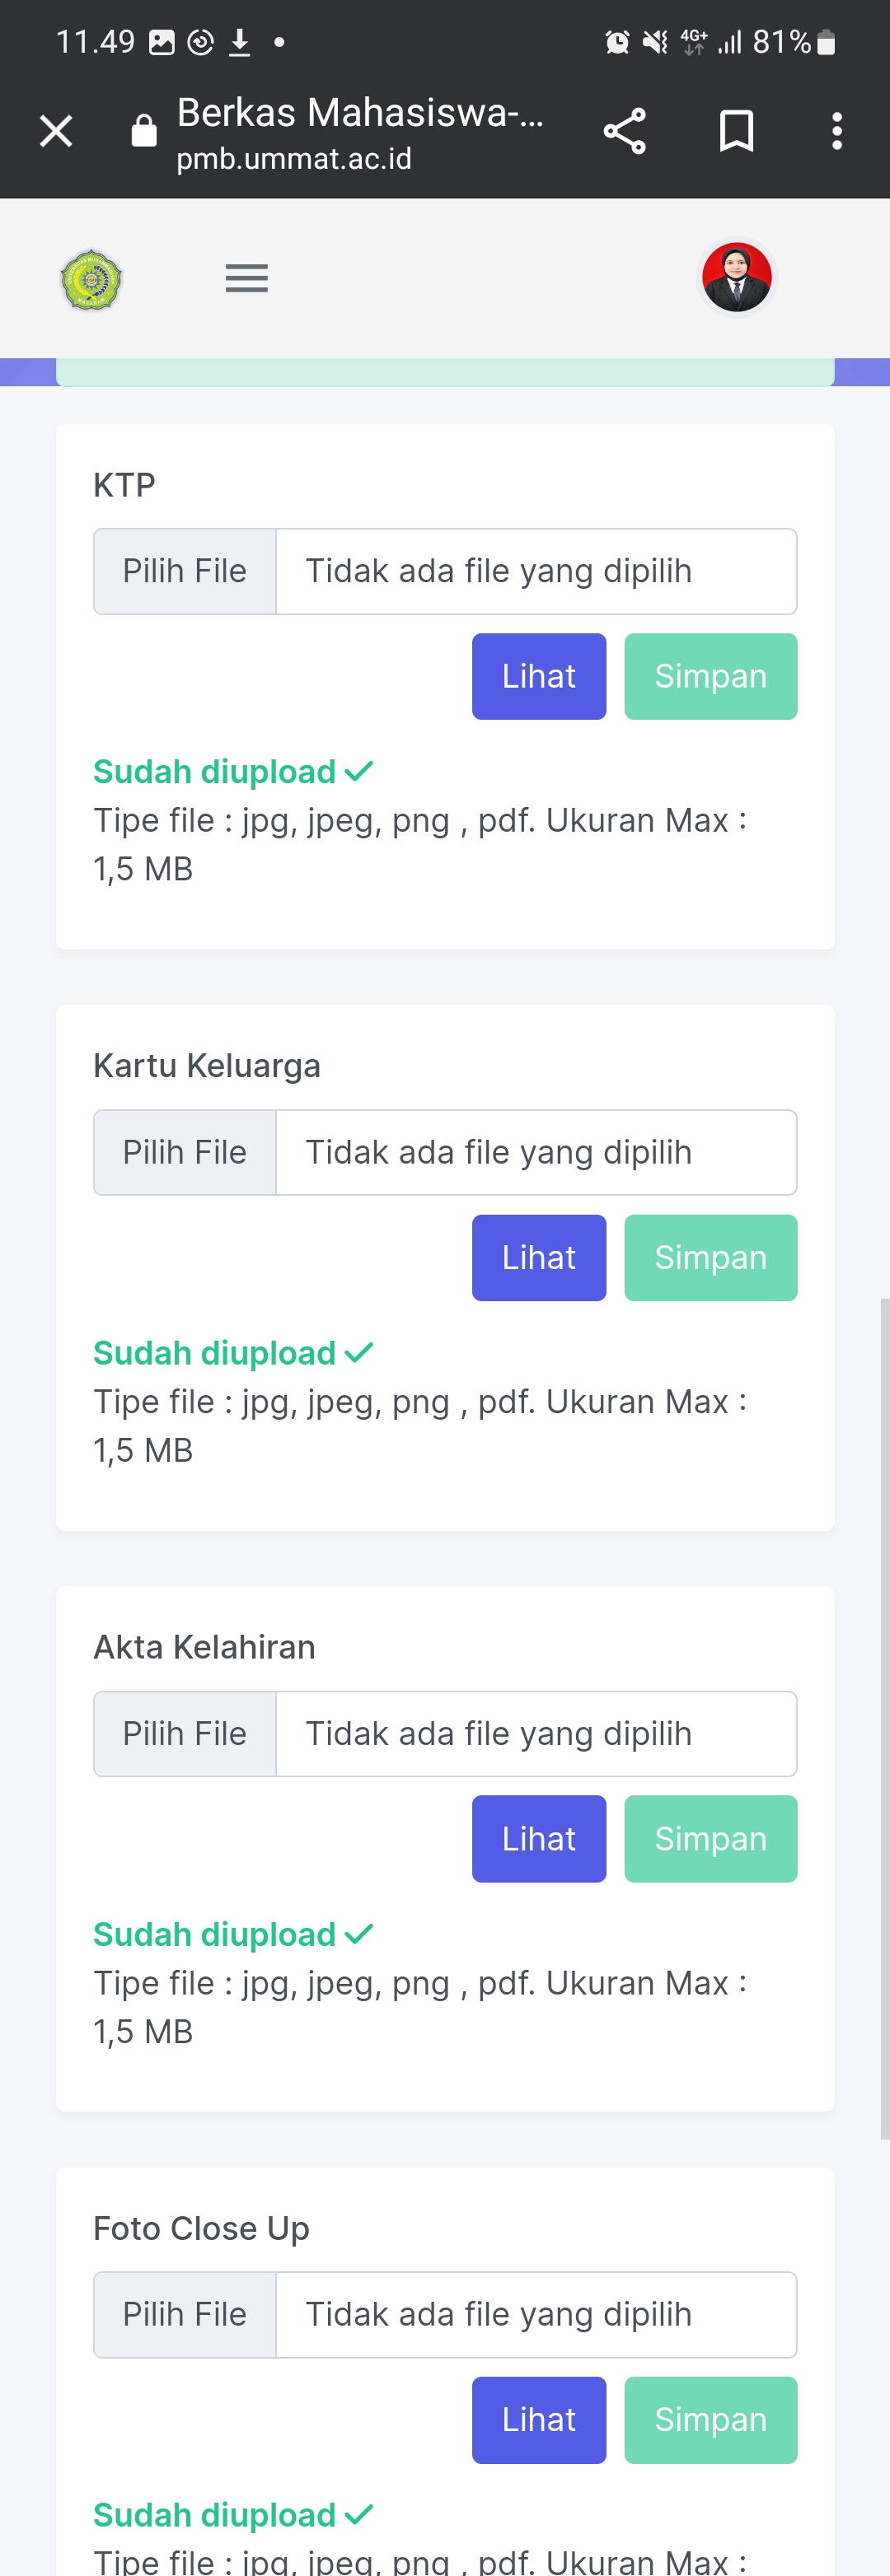Screen dimensions: 890x2576
Task: Tap the university logo icon
Action: (x=91, y=280)
